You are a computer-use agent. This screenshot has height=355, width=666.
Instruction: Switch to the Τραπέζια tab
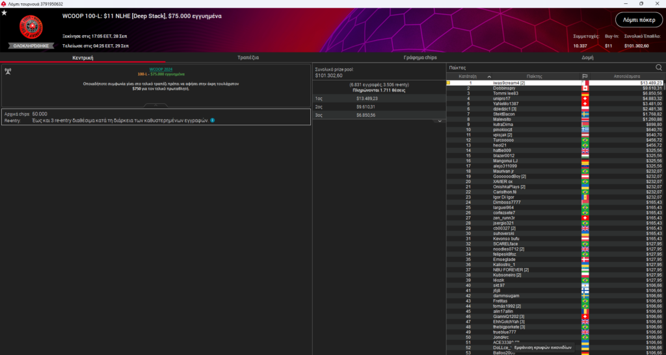(248, 58)
